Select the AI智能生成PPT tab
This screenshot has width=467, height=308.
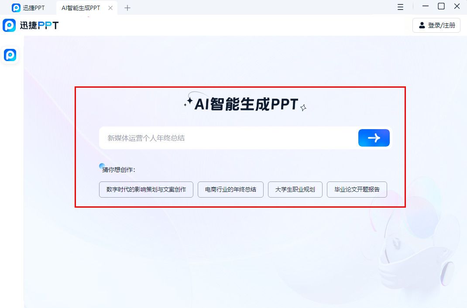(81, 8)
